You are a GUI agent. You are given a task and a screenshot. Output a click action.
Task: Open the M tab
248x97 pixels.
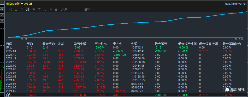pos(51,9)
